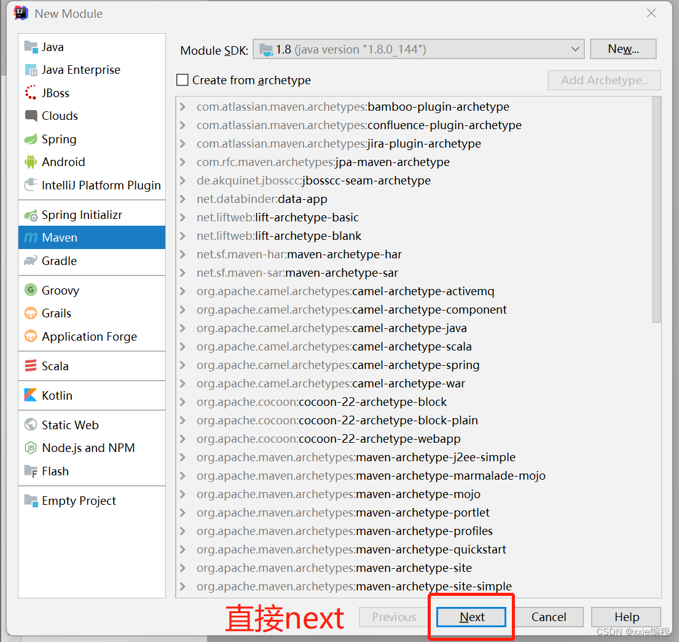
Task: Expand jpa-maven-archetype entry
Action: coord(183,162)
